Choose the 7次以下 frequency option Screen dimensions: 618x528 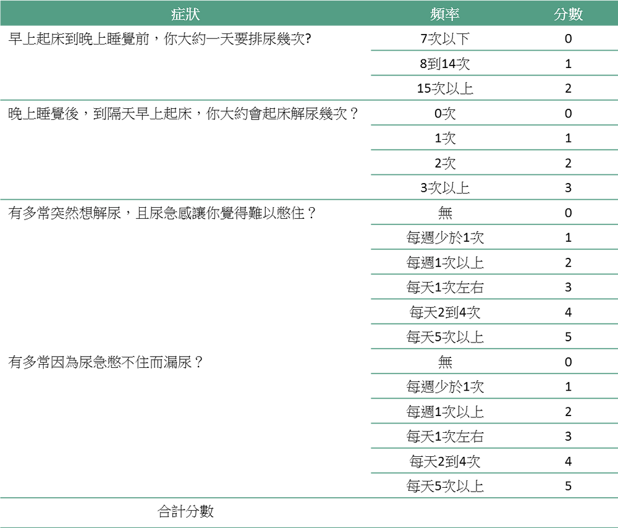point(444,39)
